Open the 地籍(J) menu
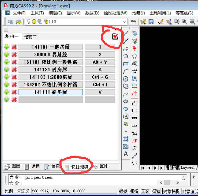Screen dimensions: 198x196 pyautogui.click(x=138, y=13)
